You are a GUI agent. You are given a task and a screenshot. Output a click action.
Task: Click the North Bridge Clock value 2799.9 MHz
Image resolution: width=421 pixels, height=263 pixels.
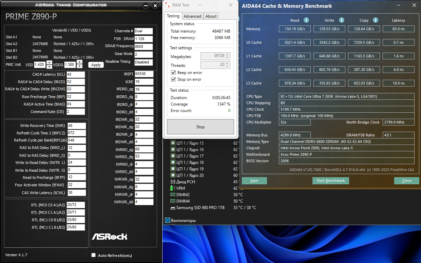(x=398, y=122)
